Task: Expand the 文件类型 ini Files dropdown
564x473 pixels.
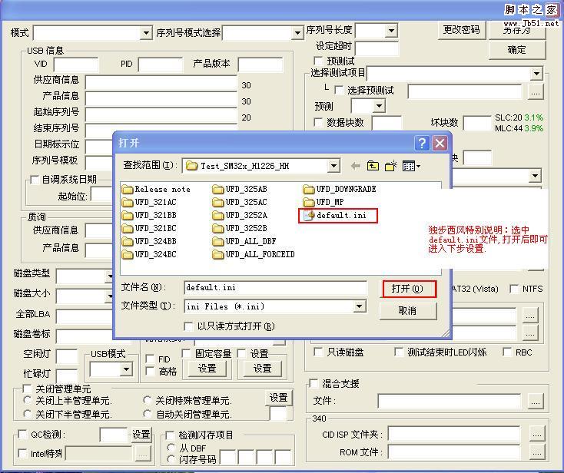Action: tap(359, 306)
